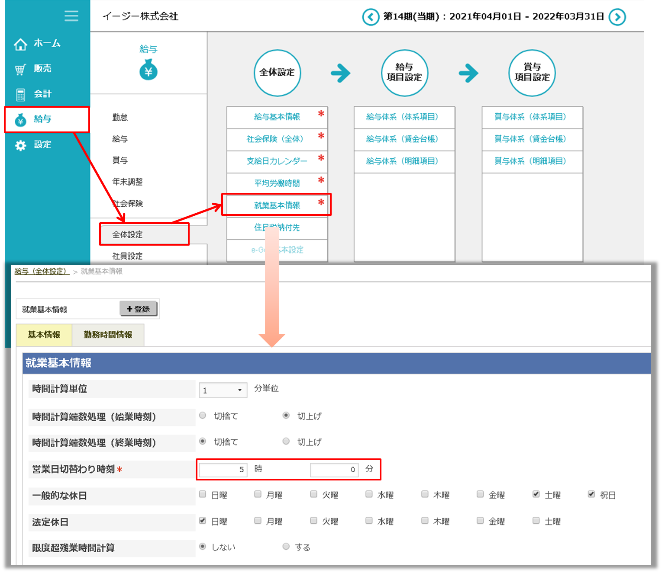Click the yen money bag payroll icon
The width and height of the screenshot is (662, 573).
(x=148, y=71)
